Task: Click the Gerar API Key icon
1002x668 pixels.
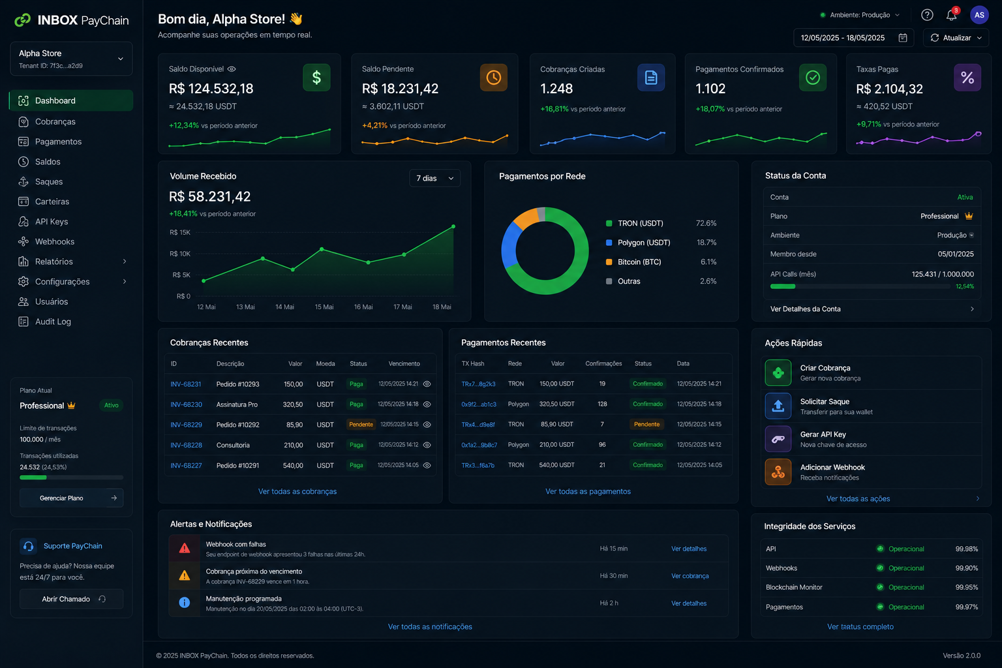Action: [x=778, y=439]
